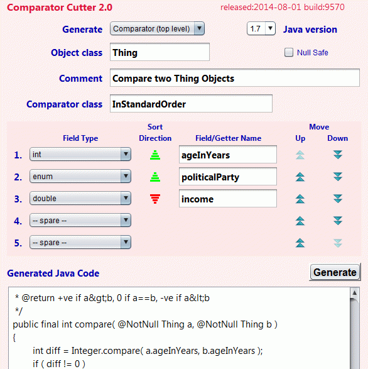Move row 2 politicalParty down
The image size is (368, 369).
pyautogui.click(x=338, y=177)
